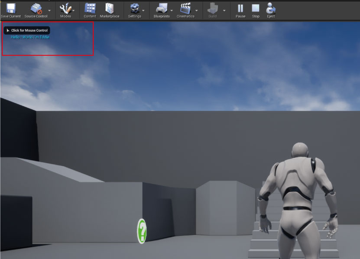Pause the running game simulation
Screen dimensions: 360x259
coord(240,8)
